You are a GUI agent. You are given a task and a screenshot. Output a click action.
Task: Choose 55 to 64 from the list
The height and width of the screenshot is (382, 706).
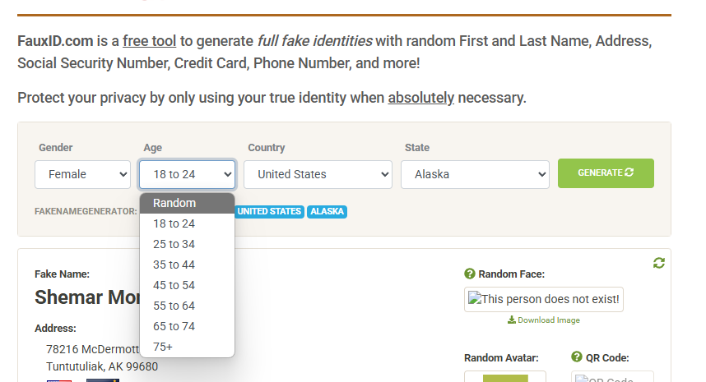pos(188,306)
